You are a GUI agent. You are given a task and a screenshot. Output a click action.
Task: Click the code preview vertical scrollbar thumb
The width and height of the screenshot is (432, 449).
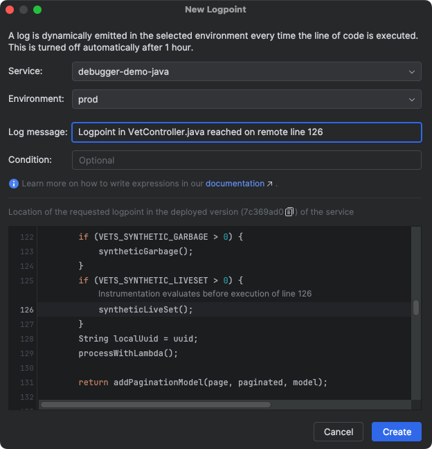click(x=416, y=308)
